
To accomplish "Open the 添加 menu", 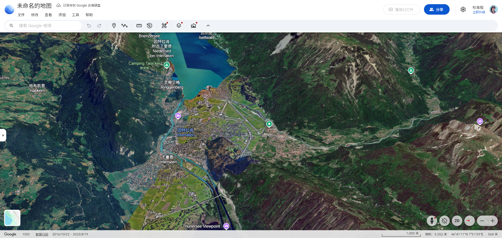I will 62,15.
